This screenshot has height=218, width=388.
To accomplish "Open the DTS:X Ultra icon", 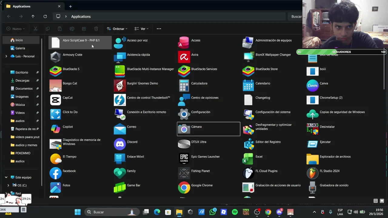I will (184, 144).
